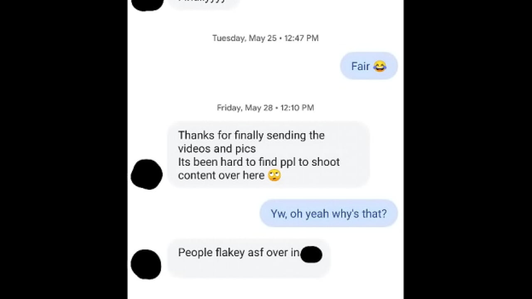The width and height of the screenshot is (532, 299).
Task: Select the laughing emoji in the Fair message
Action: click(380, 66)
